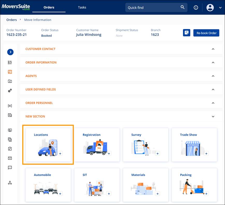This screenshot has width=225, height=205.
Task: Click the Re-book Order button
Action: 206,33
